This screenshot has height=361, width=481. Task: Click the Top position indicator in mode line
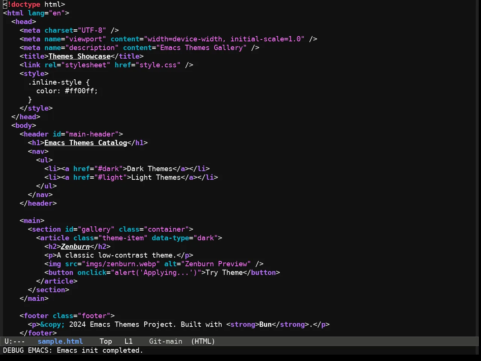106,341
